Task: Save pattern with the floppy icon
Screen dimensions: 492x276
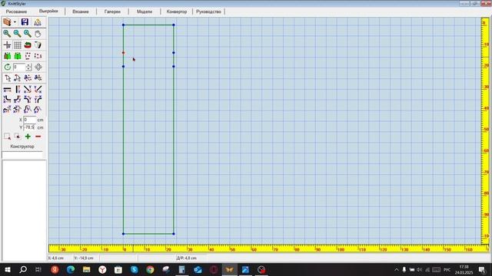Action: [x=25, y=22]
